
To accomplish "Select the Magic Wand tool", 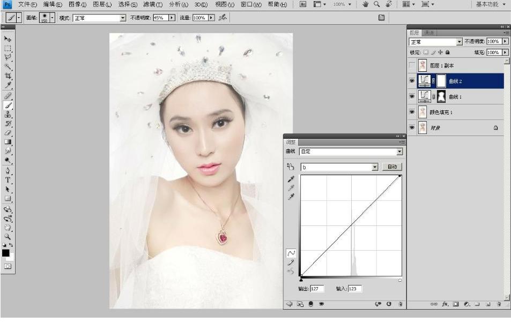I will point(8,67).
